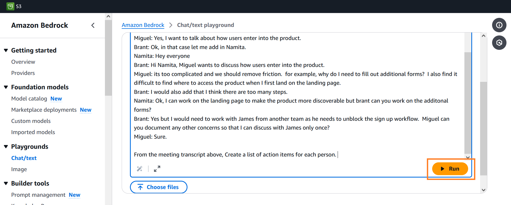Image resolution: width=511 pixels, height=205 pixels.
Task: Click the hexagon icon below info
Action: tap(499, 43)
